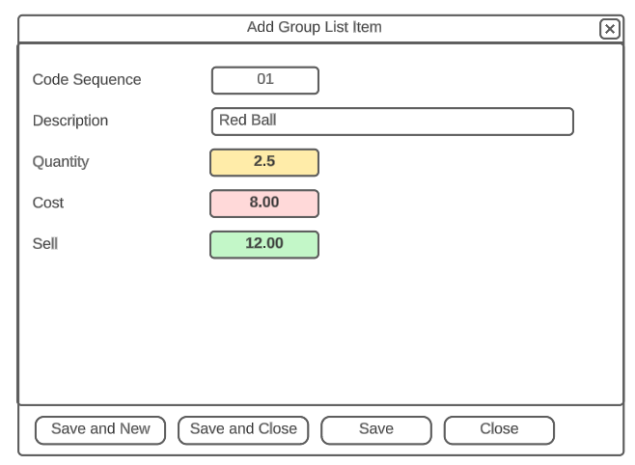This screenshot has height=465, width=635.
Task: Click the Code Sequence input box
Action: pos(264,80)
